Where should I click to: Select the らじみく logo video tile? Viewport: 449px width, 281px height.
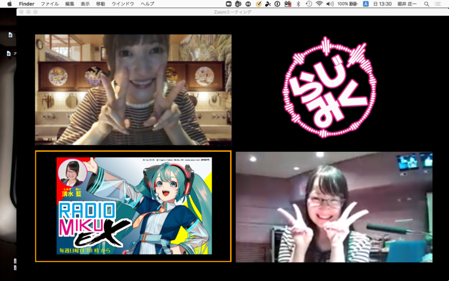tap(330, 87)
